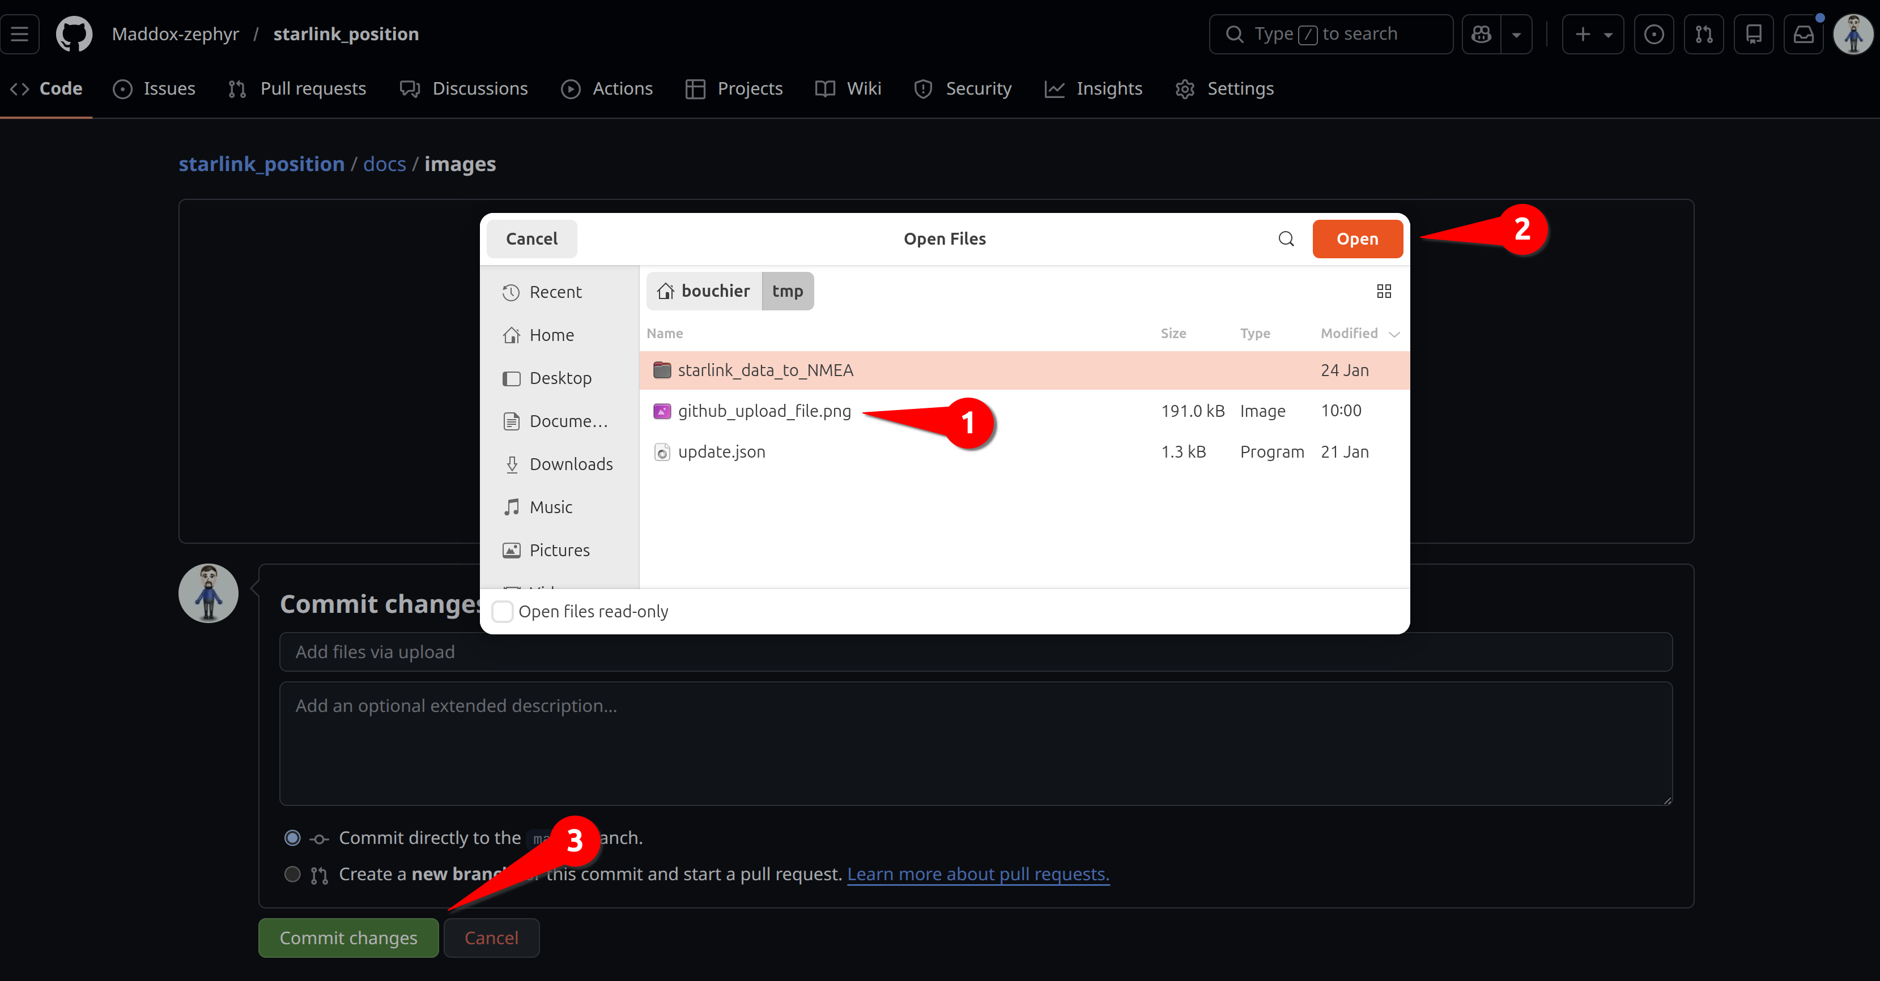The image size is (1880, 981).
Task: Expand the plus dropdown in the header
Action: [x=1609, y=33]
